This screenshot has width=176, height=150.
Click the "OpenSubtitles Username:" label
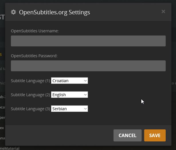[x=35, y=31]
